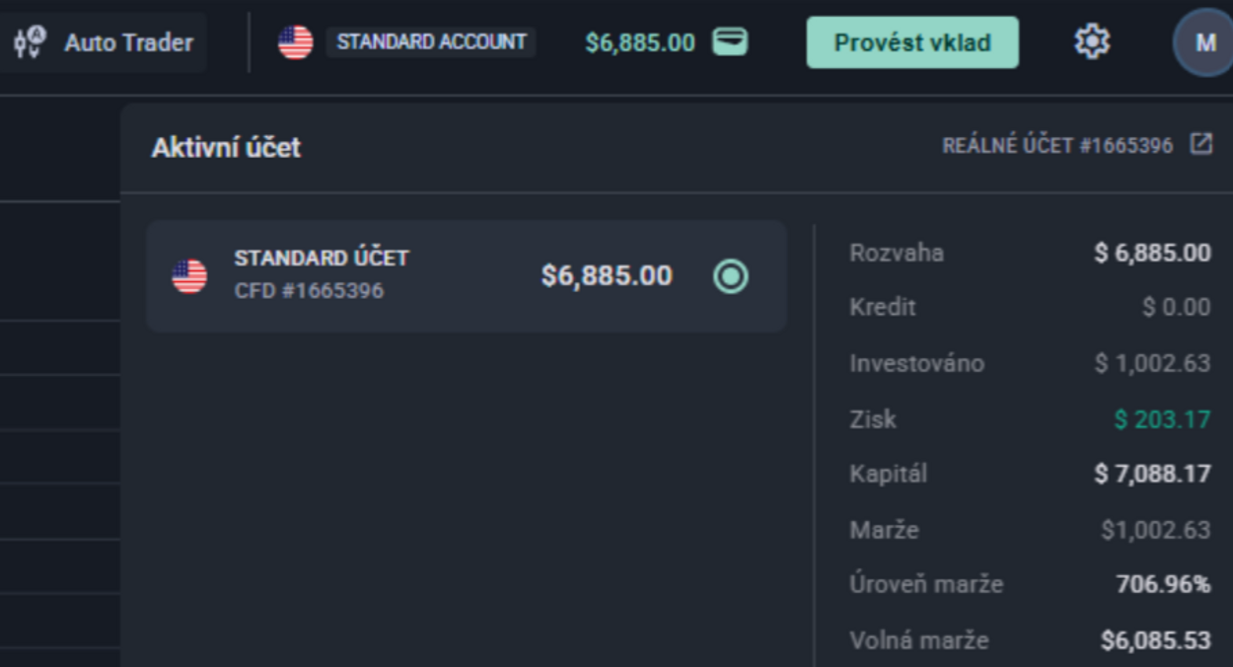Select the Standard účet radio button

click(x=731, y=276)
